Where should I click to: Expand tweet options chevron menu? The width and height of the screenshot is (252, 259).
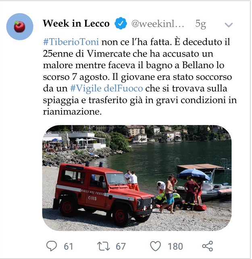pyautogui.click(x=229, y=25)
